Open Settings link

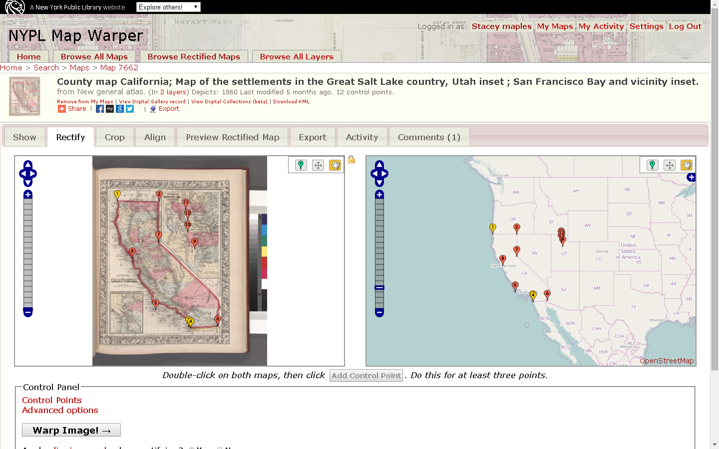point(647,26)
